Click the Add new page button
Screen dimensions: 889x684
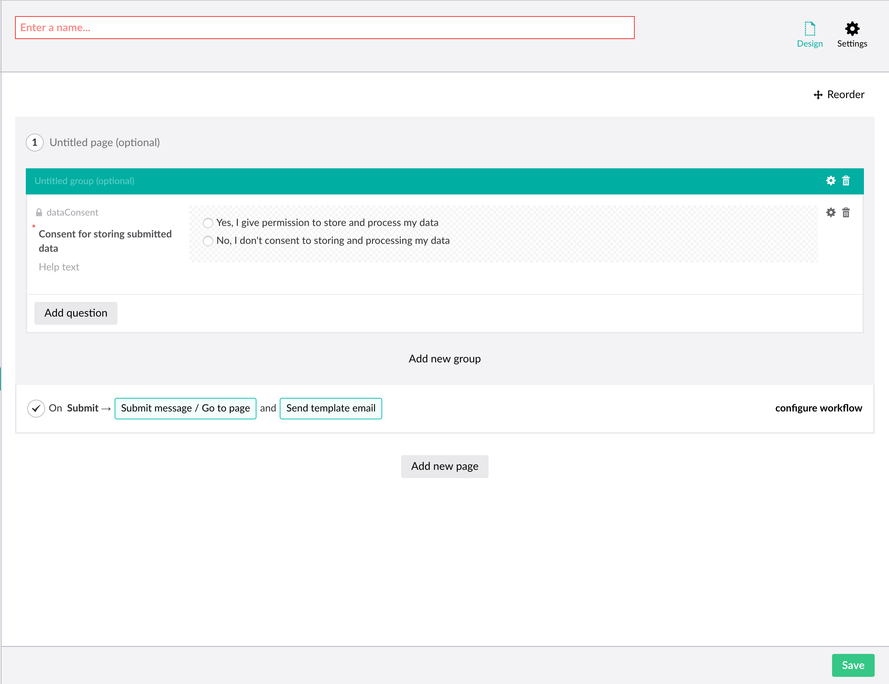point(444,466)
